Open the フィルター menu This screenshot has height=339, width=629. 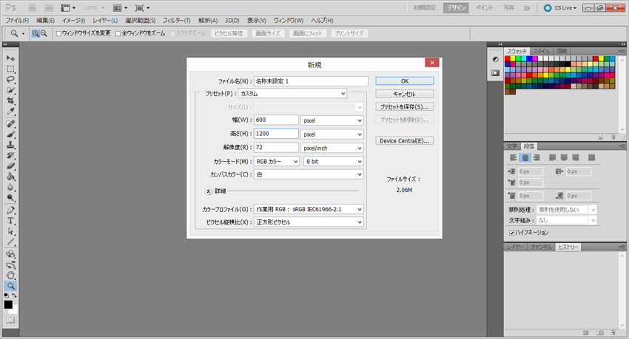click(177, 21)
